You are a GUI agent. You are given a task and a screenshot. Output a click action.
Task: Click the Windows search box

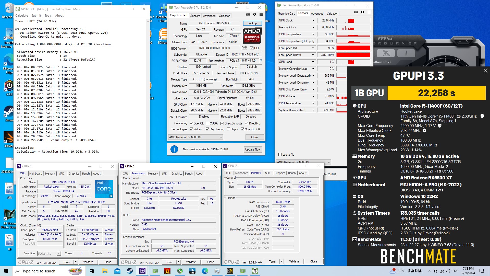48,271
